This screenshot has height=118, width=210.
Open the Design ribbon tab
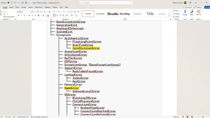click(x=24, y=7)
